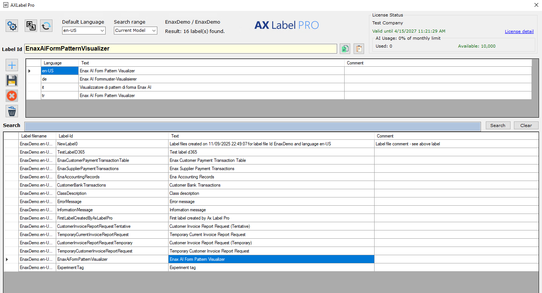The width and height of the screenshot is (542, 293).
Task: Select the de language cell
Action: click(x=60, y=79)
